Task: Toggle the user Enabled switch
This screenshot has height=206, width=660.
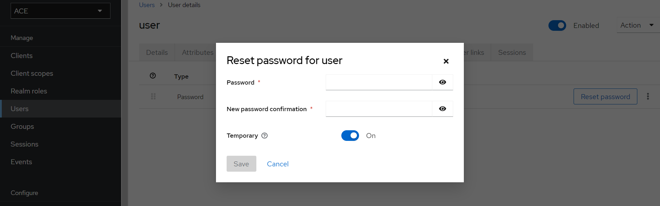Action: (x=557, y=25)
